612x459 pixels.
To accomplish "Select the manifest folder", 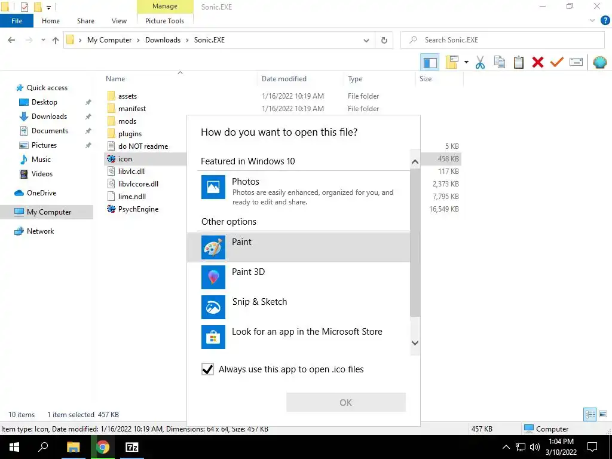I will tap(132, 109).
